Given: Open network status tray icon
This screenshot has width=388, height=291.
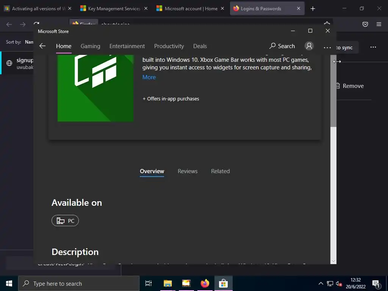Looking at the screenshot, I should tap(330, 283).
